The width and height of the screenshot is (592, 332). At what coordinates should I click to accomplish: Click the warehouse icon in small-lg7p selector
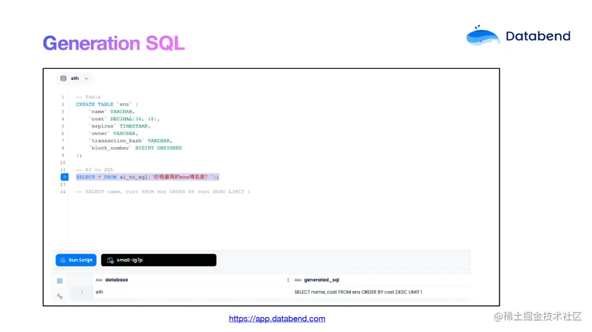coord(110,260)
